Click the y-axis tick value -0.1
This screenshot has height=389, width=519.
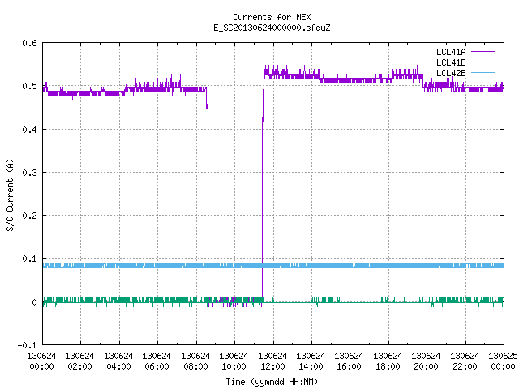pyautogui.click(x=27, y=345)
